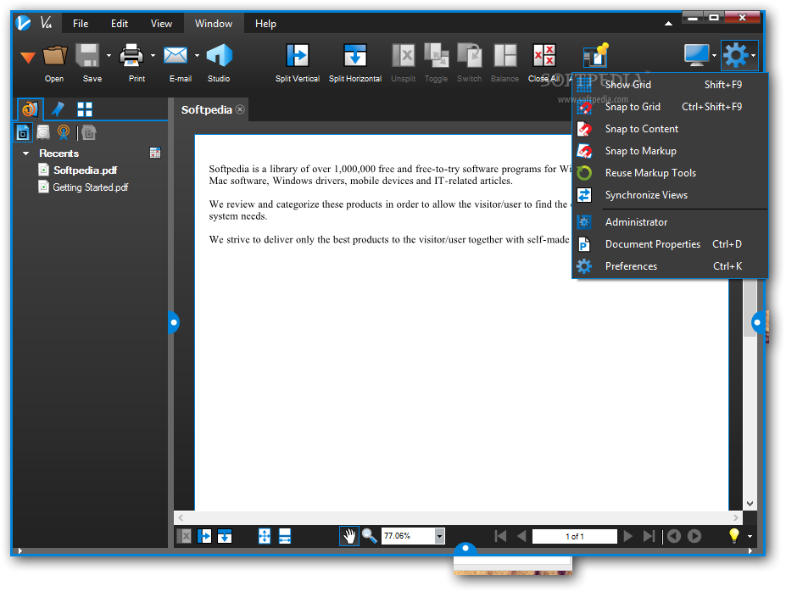This screenshot has width=786, height=592.
Task: Open Preferences from the menu
Action: point(670,266)
